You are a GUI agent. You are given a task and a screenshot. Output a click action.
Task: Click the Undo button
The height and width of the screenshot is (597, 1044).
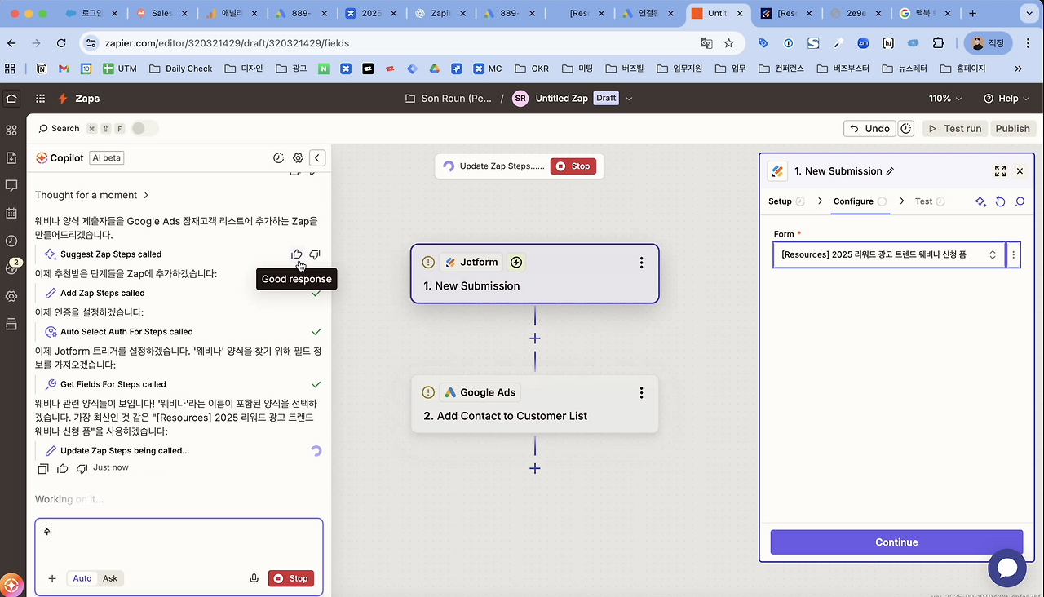[869, 128]
